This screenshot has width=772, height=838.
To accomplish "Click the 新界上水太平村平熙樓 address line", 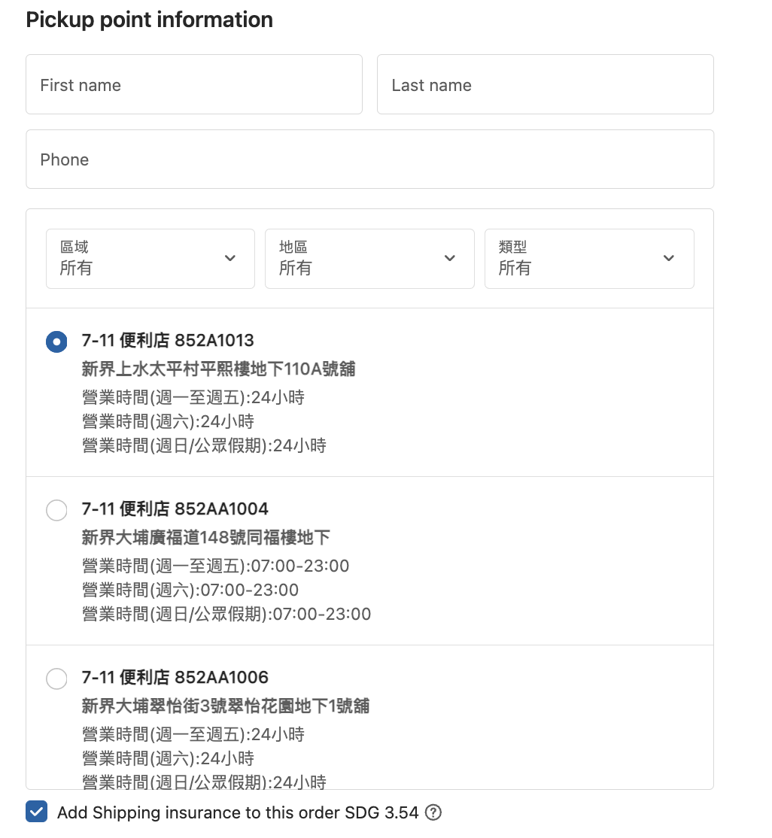I will click(219, 369).
